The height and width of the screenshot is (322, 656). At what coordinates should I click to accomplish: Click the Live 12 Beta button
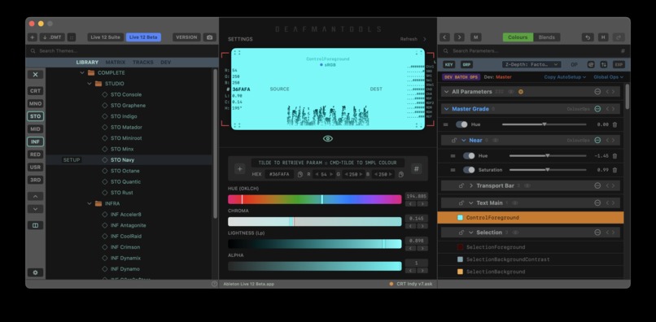[x=143, y=37]
